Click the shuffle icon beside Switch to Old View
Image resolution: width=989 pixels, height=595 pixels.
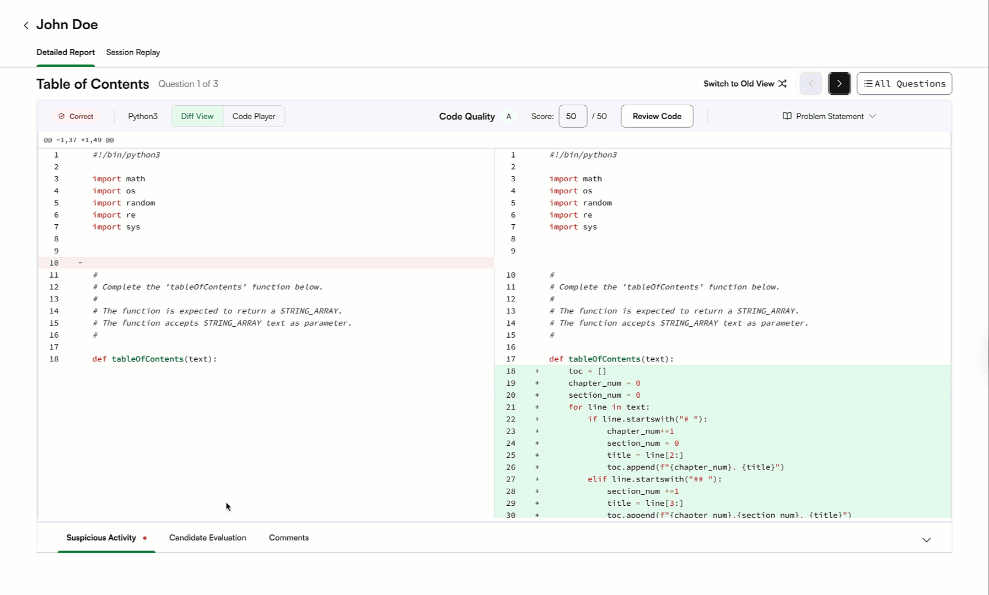pyautogui.click(x=782, y=83)
